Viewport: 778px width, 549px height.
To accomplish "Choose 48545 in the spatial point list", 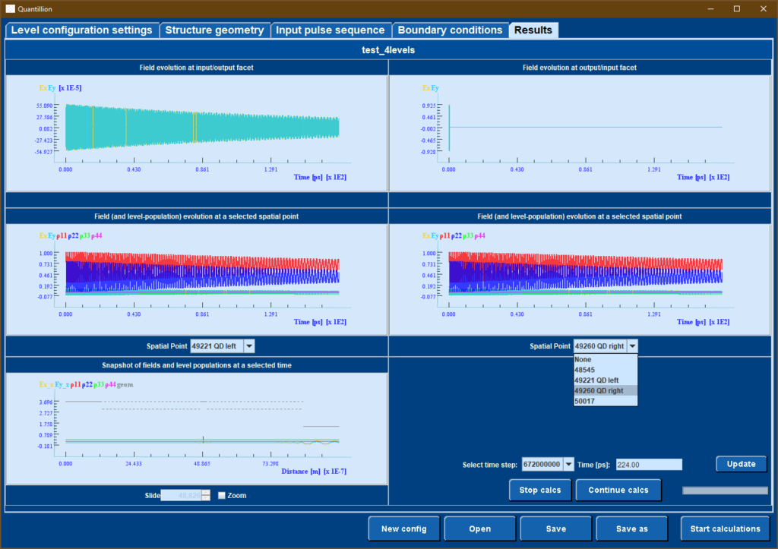I will (x=606, y=370).
